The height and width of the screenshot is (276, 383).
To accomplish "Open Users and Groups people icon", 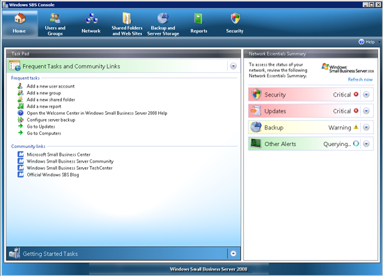I will click(x=55, y=18).
